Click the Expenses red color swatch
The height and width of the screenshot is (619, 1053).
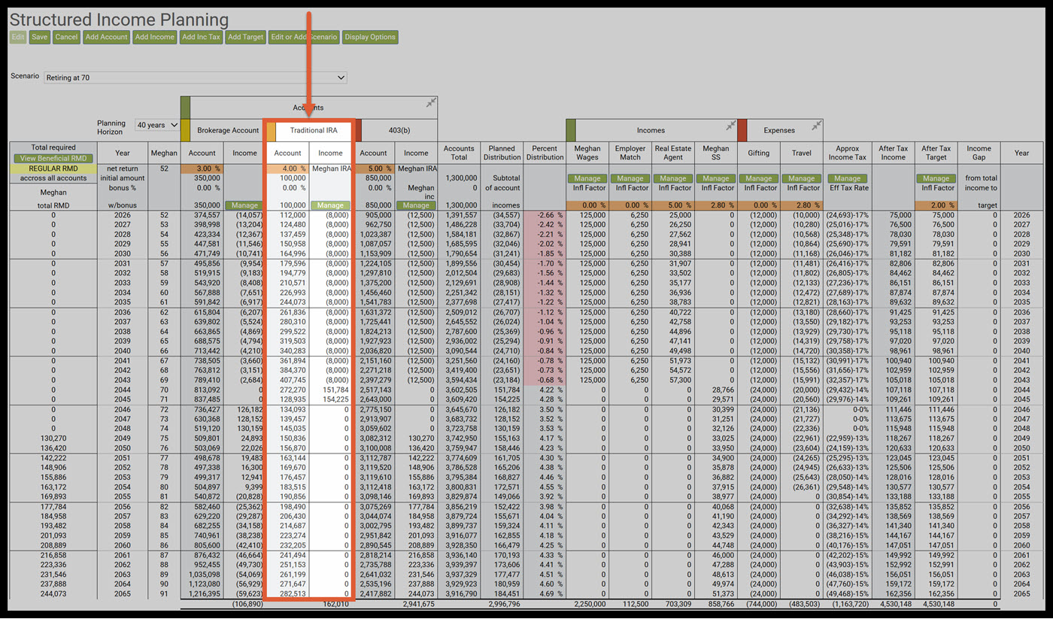(x=742, y=130)
